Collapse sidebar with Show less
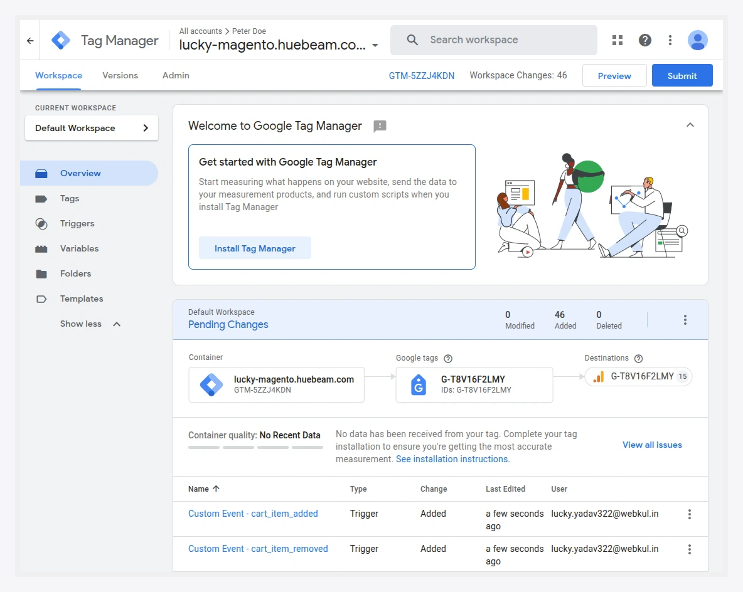Image resolution: width=743 pixels, height=592 pixels. click(90, 324)
